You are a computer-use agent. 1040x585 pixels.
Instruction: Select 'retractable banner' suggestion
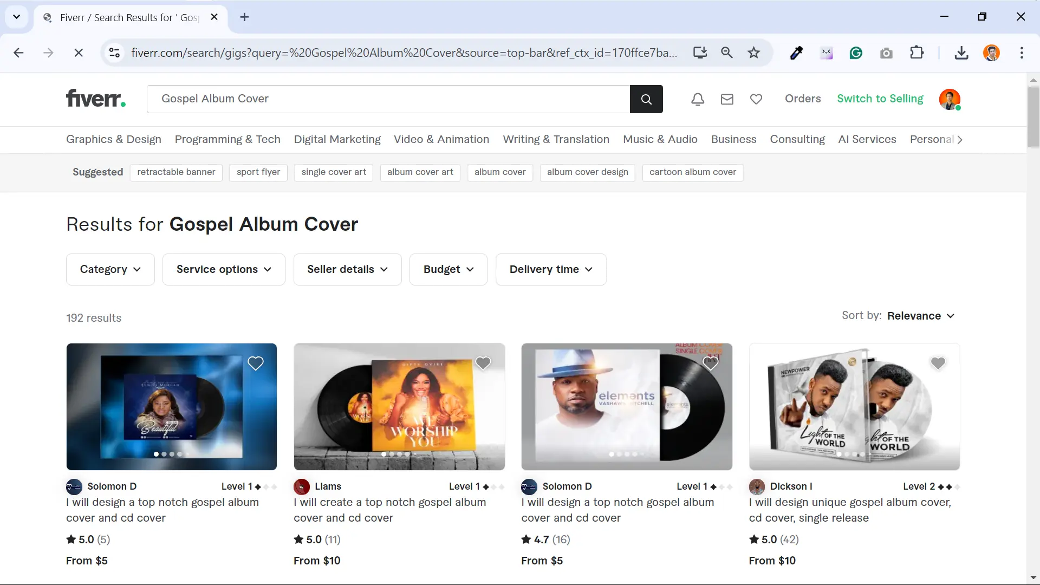[176, 172]
